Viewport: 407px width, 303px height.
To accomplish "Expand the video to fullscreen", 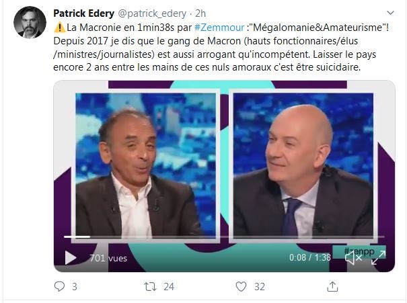I will coord(378,257).
